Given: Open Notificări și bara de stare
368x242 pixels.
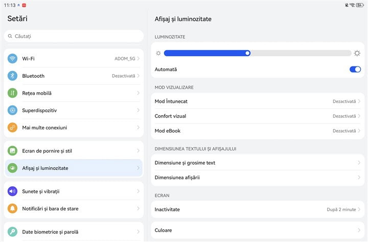Looking at the screenshot, I should coord(74,208).
